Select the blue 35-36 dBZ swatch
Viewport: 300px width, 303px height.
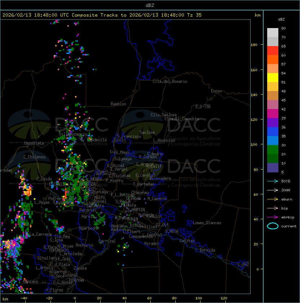[x=273, y=132]
